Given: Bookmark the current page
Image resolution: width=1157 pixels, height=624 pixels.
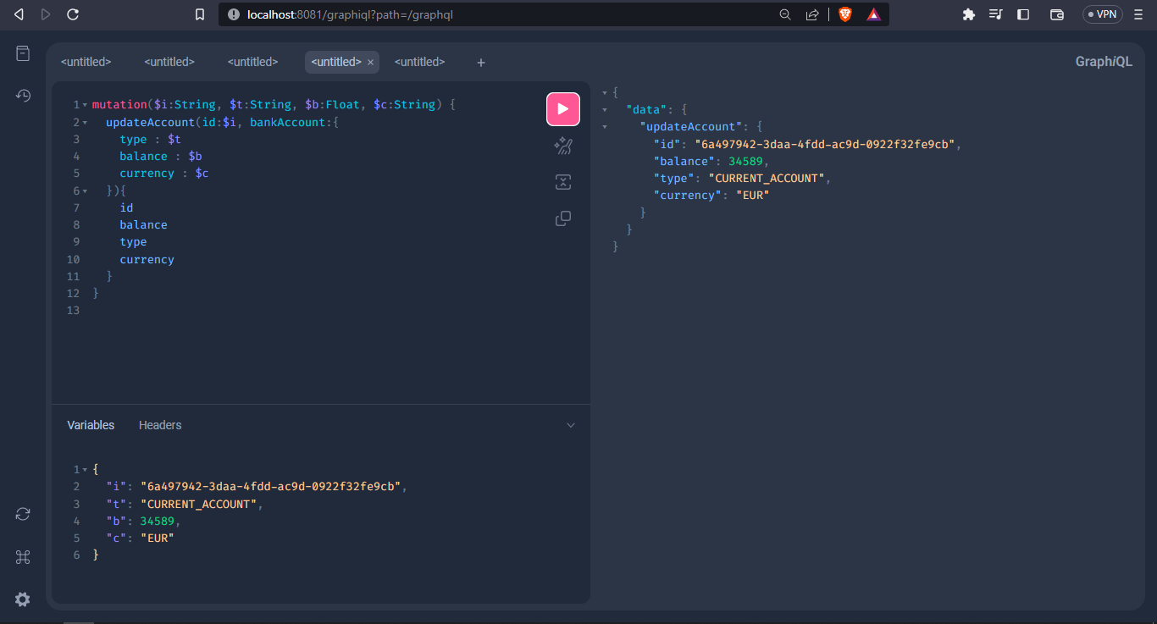Looking at the screenshot, I should pyautogui.click(x=200, y=14).
